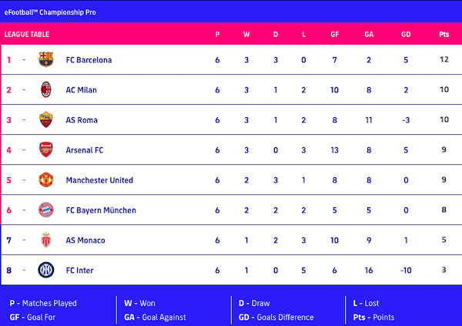Open the Manchester United team name link
The image size is (462, 326).
pyautogui.click(x=99, y=180)
